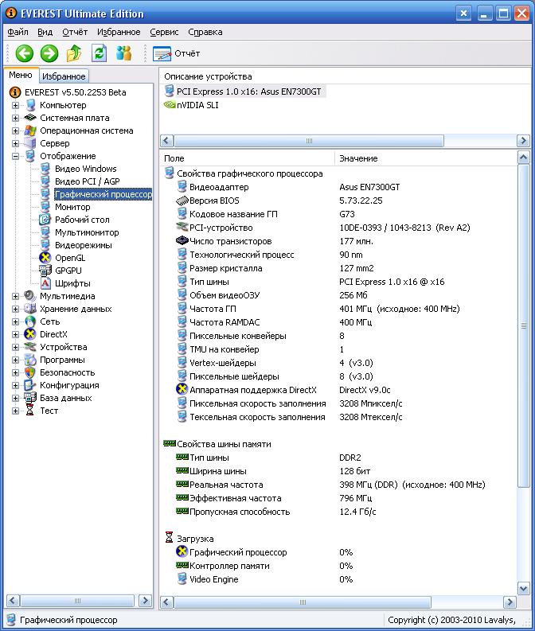Image resolution: width=535 pixels, height=631 pixels.
Task: Collapse the Отображение tree branch
Action: [x=15, y=156]
